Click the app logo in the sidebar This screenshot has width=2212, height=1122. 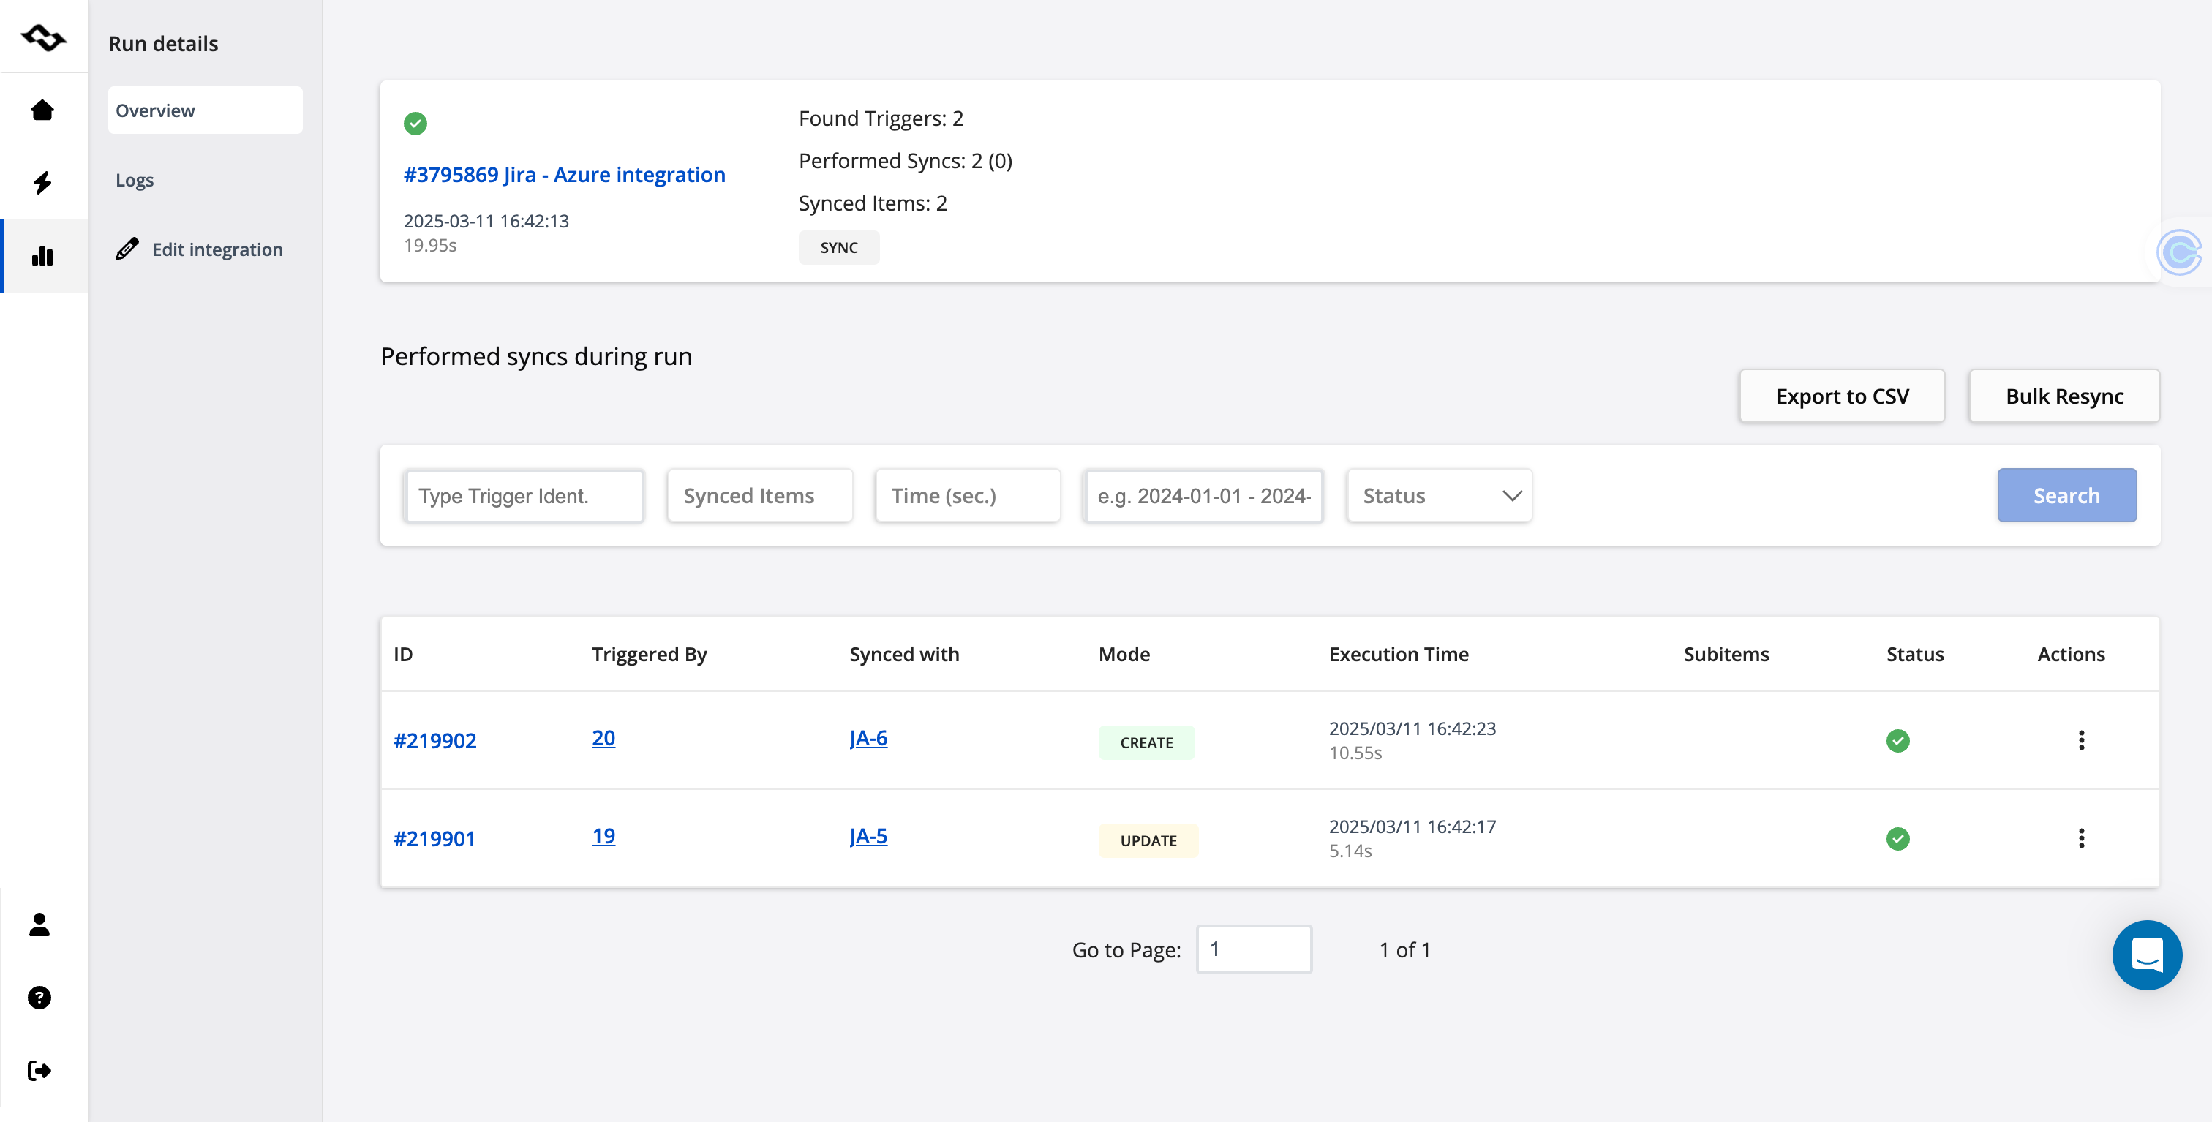click(43, 38)
